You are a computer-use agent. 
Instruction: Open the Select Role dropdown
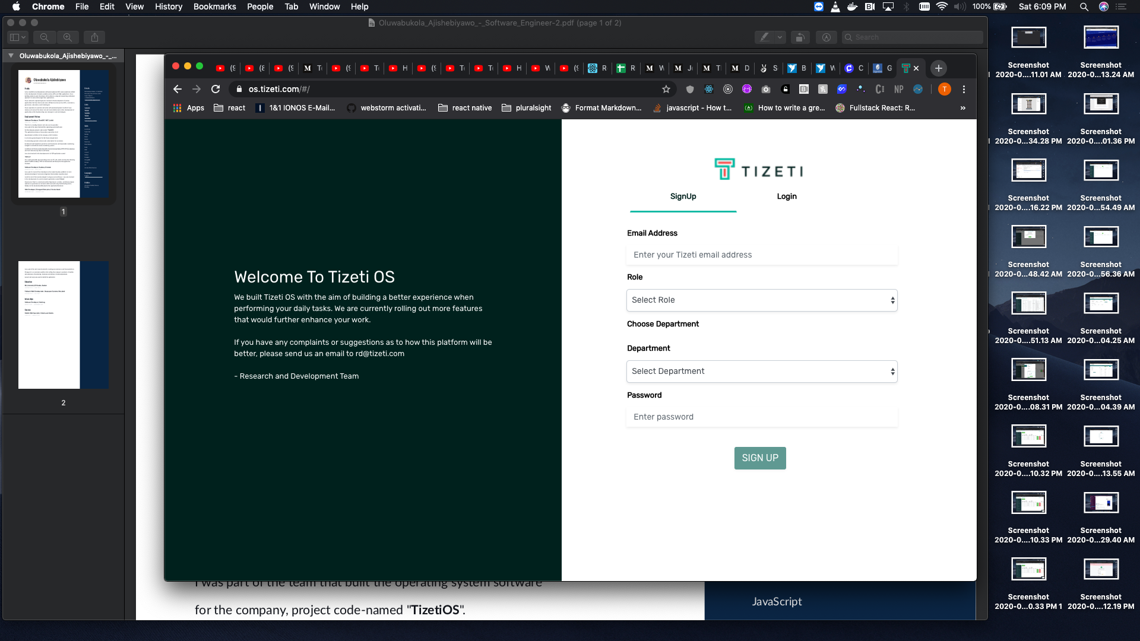pyautogui.click(x=762, y=300)
